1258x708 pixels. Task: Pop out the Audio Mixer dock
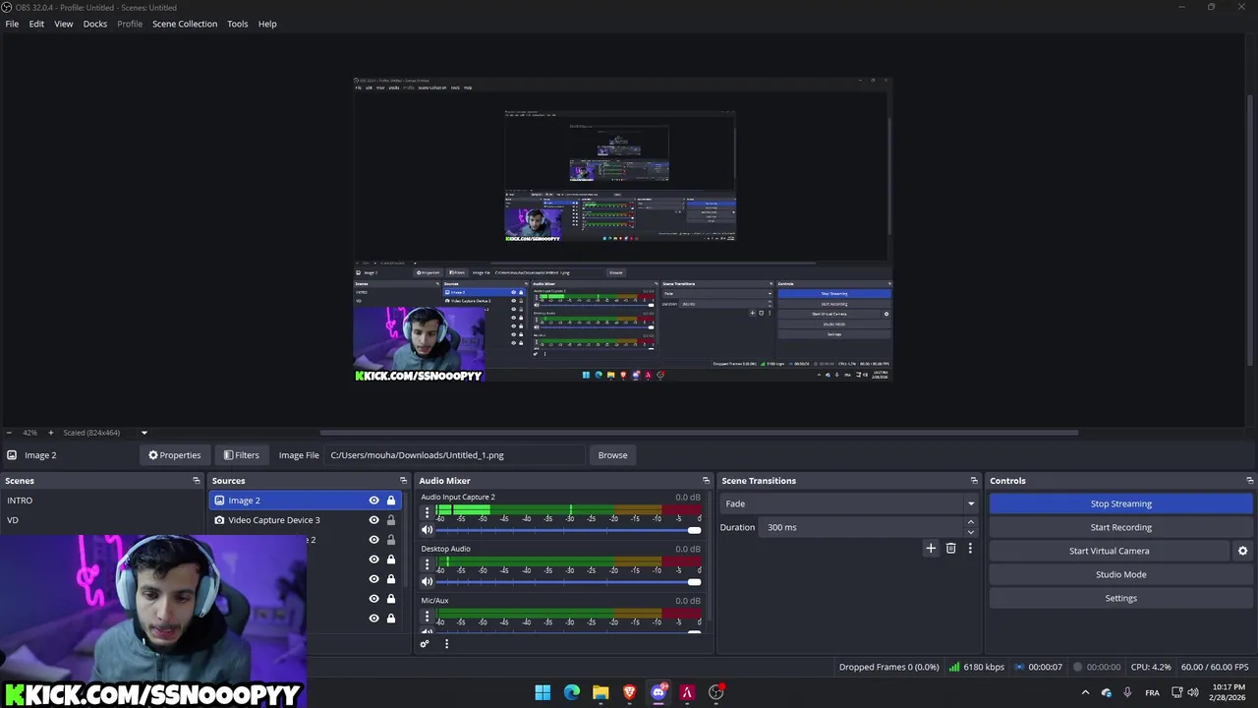tap(706, 481)
